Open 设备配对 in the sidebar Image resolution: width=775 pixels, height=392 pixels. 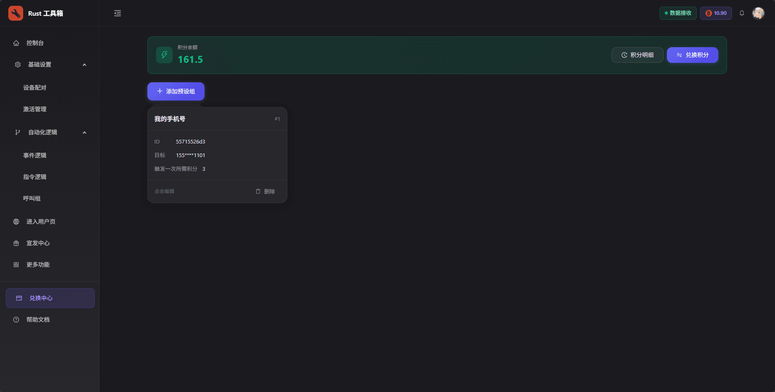coord(35,88)
